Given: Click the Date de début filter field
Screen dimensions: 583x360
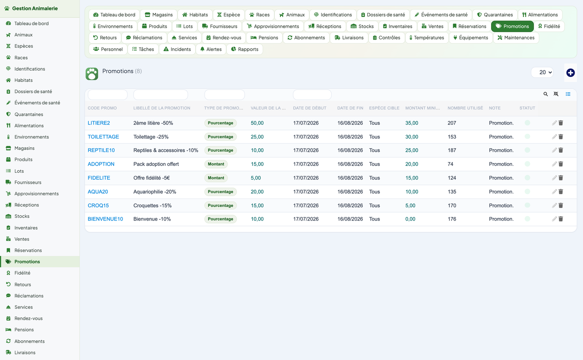Looking at the screenshot, I should tap(312, 95).
